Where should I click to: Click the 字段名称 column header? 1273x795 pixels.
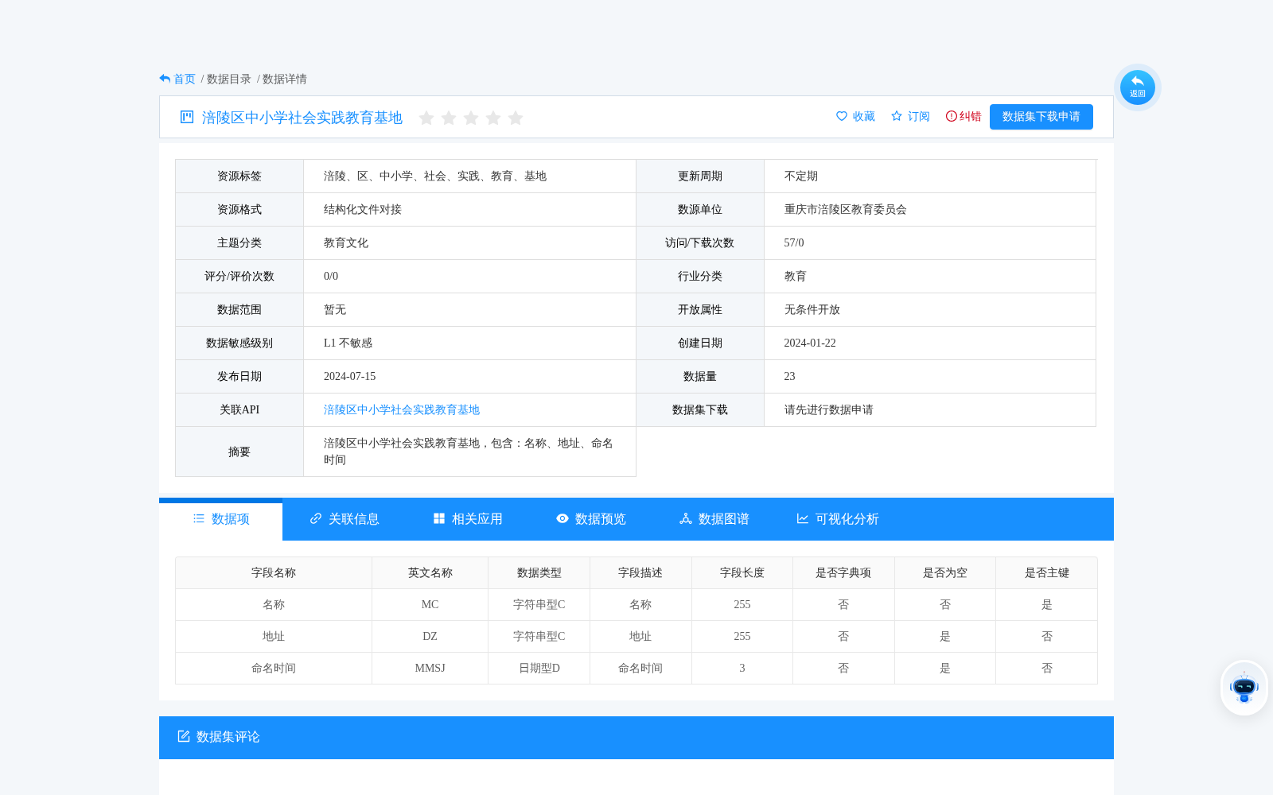(274, 572)
